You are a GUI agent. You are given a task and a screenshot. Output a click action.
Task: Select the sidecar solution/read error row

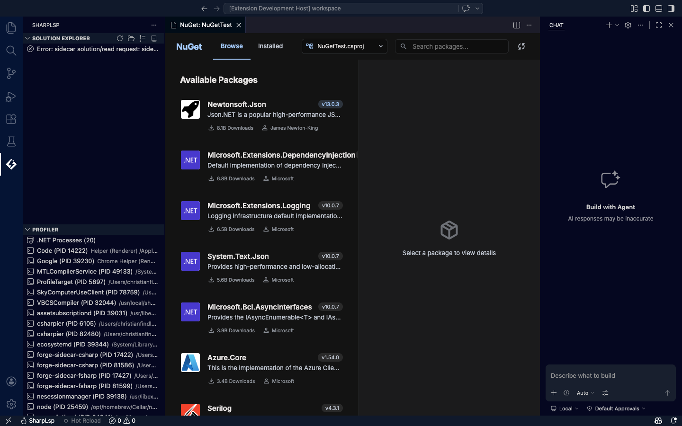pyautogui.click(x=94, y=49)
